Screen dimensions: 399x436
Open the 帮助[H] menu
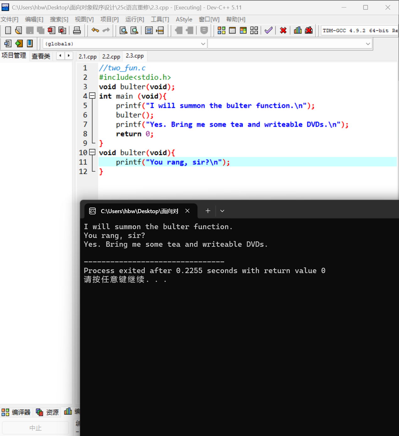[236, 19]
